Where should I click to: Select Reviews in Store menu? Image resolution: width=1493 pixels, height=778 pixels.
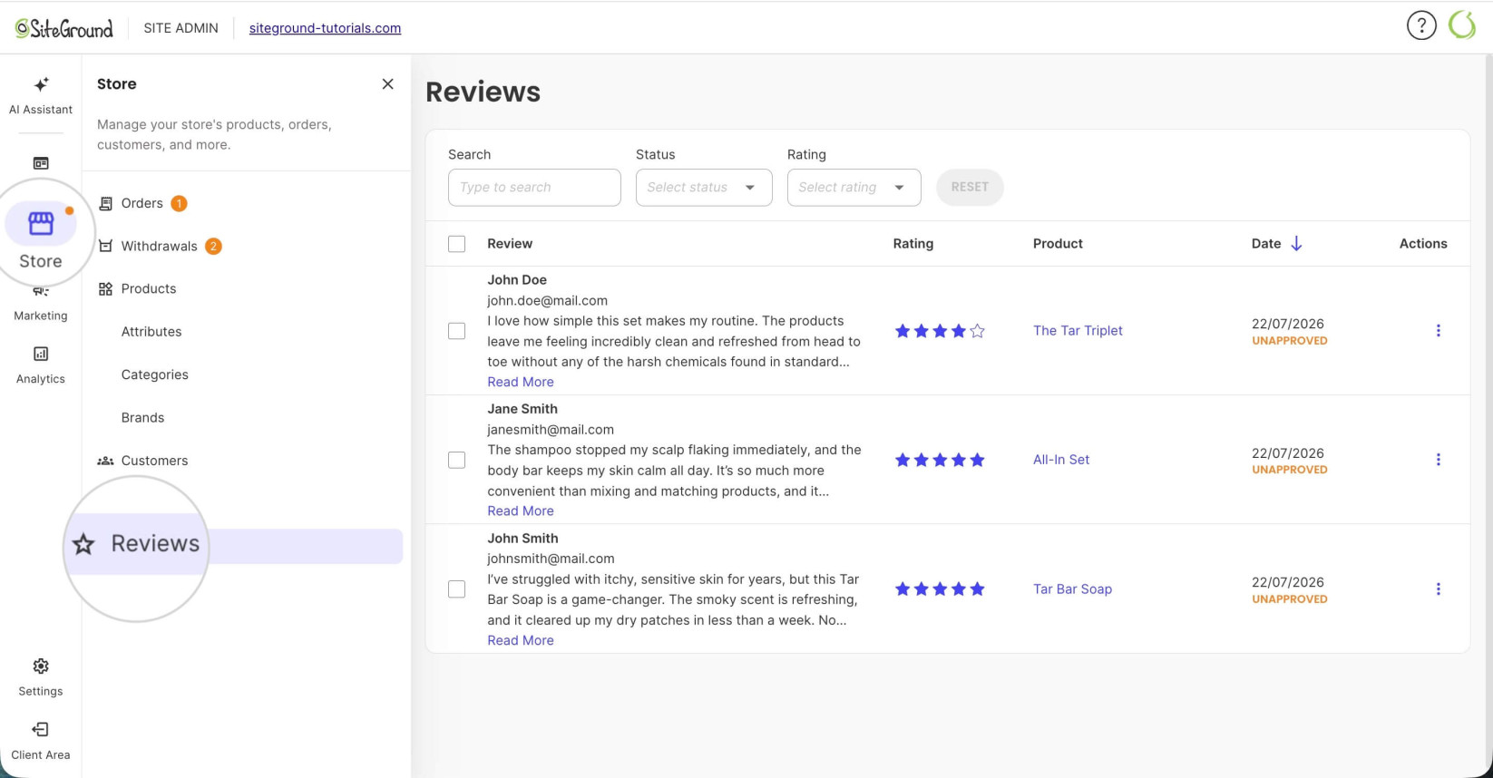(x=155, y=544)
